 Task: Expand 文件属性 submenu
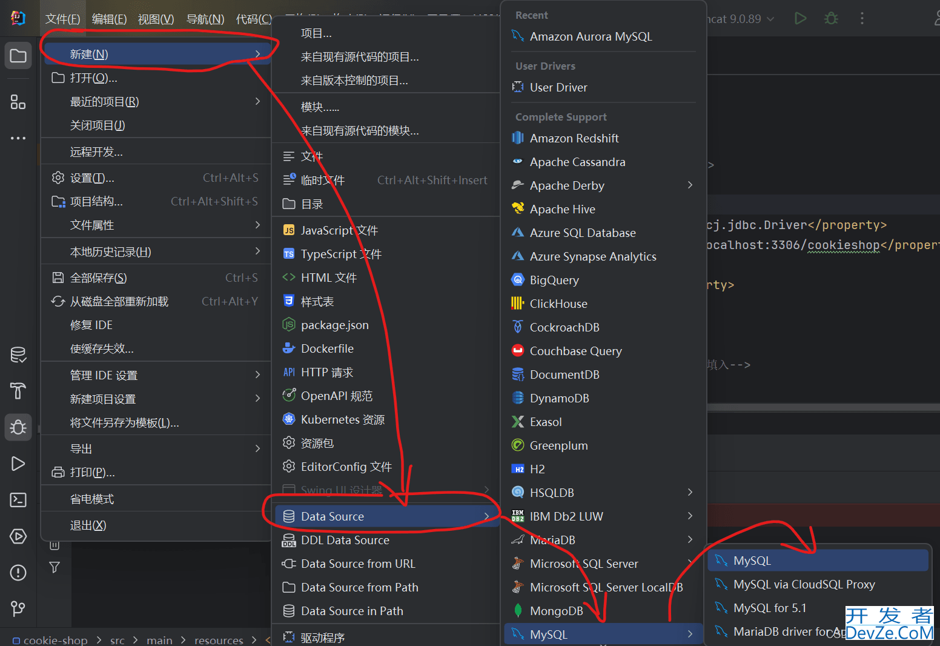[x=157, y=225]
